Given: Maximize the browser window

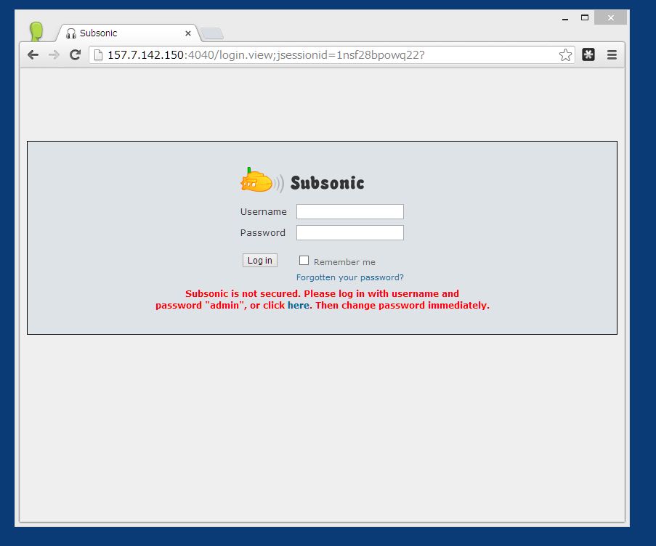Looking at the screenshot, I should point(585,17).
